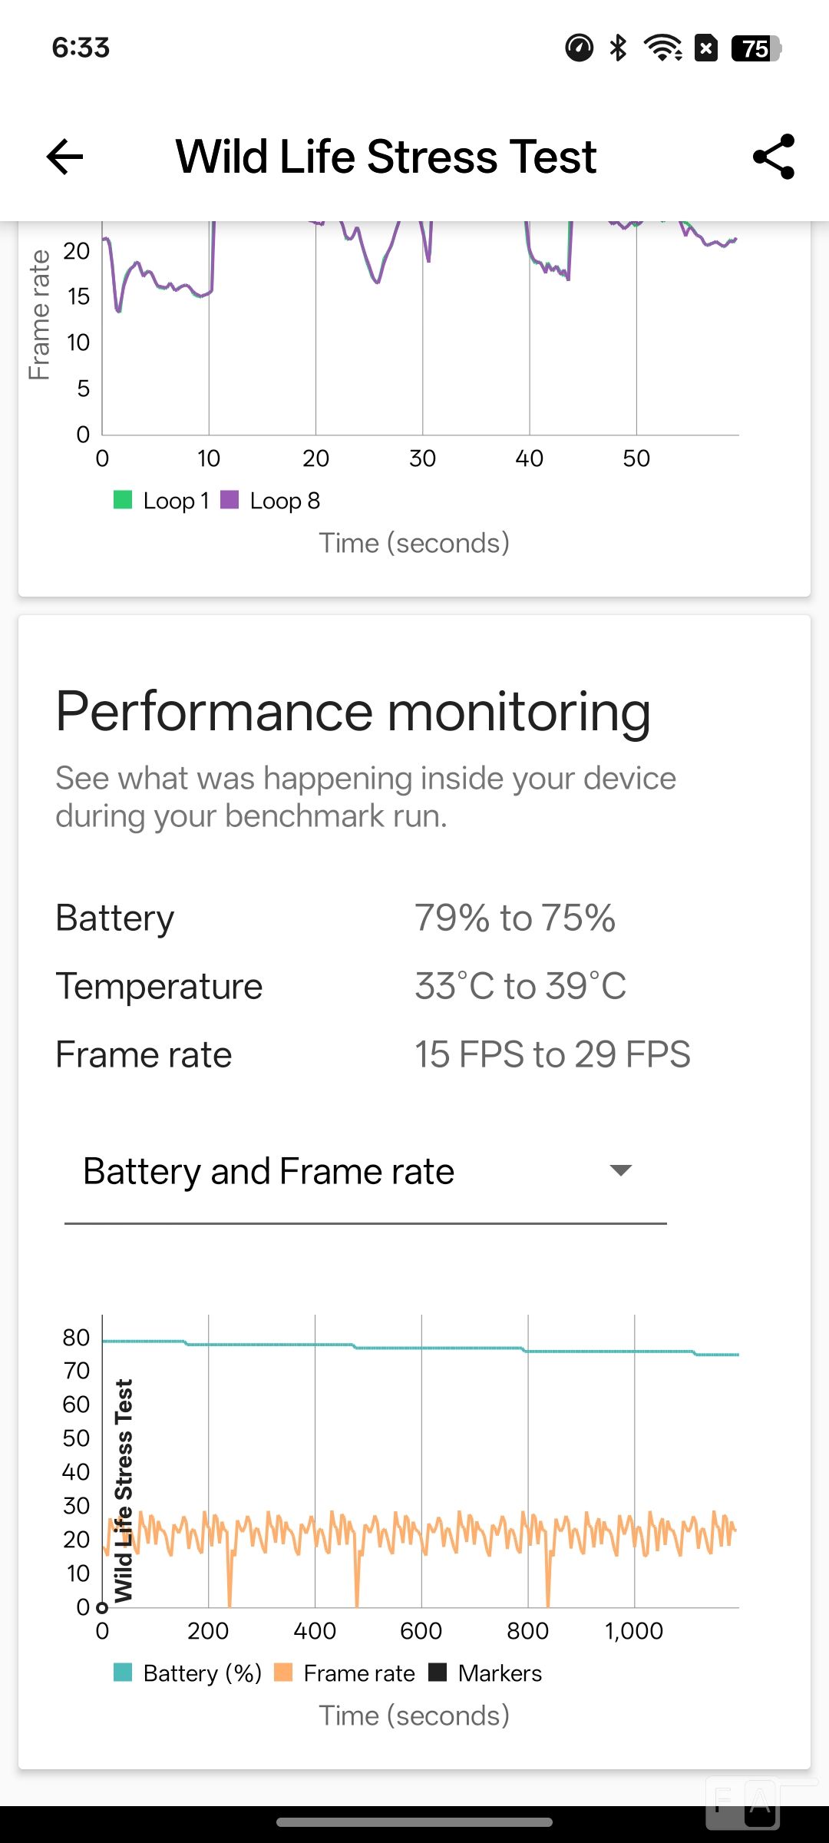Toggle Loop 8 legend series
The image size is (829, 1843).
(x=270, y=501)
